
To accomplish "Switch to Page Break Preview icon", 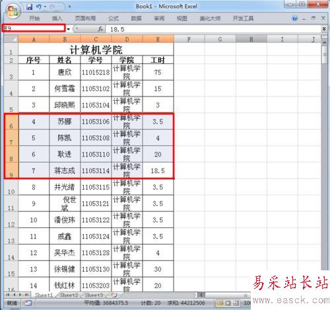I will 236,303.
